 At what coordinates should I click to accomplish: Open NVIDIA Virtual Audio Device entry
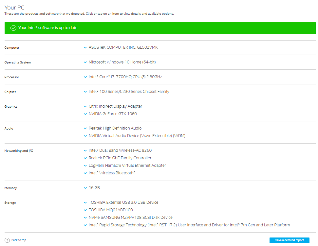[137, 135]
